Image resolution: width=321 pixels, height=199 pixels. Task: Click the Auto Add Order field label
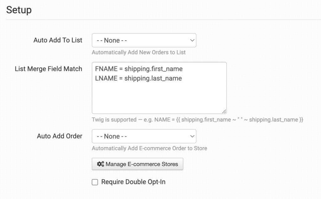tap(60, 136)
